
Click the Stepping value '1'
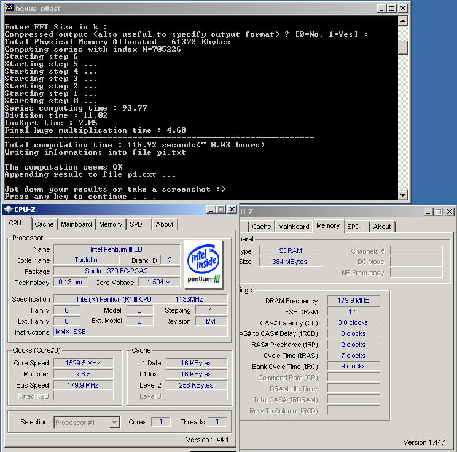click(211, 310)
